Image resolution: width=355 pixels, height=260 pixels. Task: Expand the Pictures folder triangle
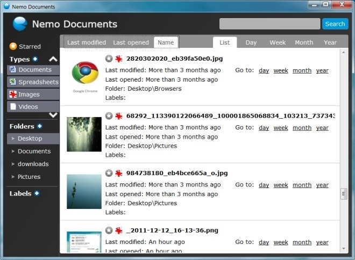[x=13, y=177]
